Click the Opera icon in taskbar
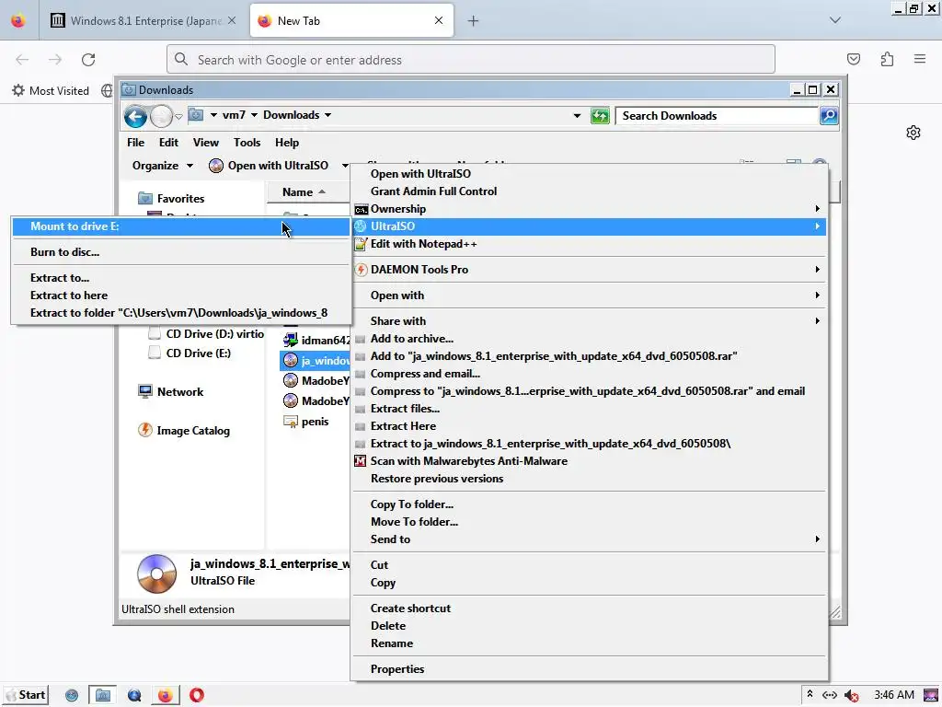 (x=197, y=695)
